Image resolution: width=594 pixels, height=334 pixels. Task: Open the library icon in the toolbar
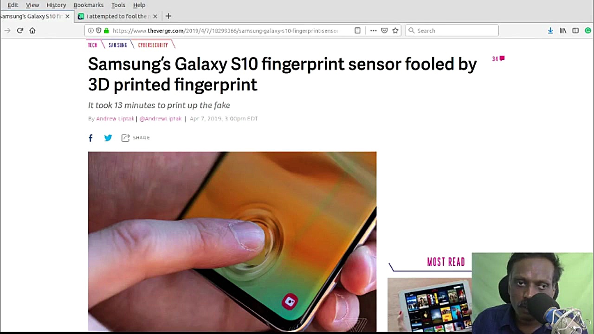(563, 31)
